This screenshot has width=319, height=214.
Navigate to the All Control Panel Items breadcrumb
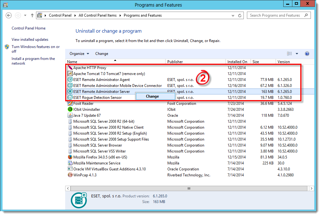pos(97,15)
